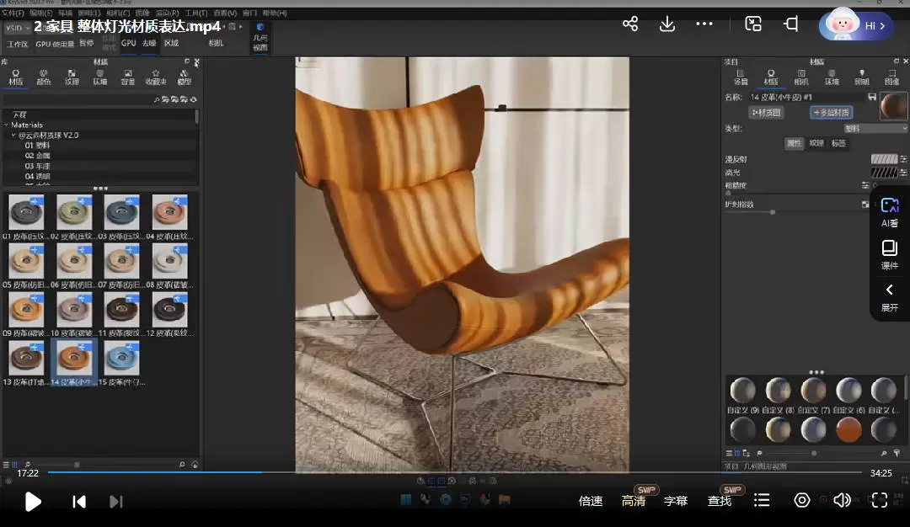Click the 材质图 button
This screenshot has width=910, height=527.
pos(766,113)
